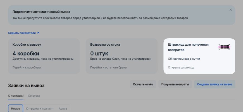Viewport: 243px width, 112px height.
Task: Click 'Штрихкод для получения возвратов' card heading
Action: (188, 47)
